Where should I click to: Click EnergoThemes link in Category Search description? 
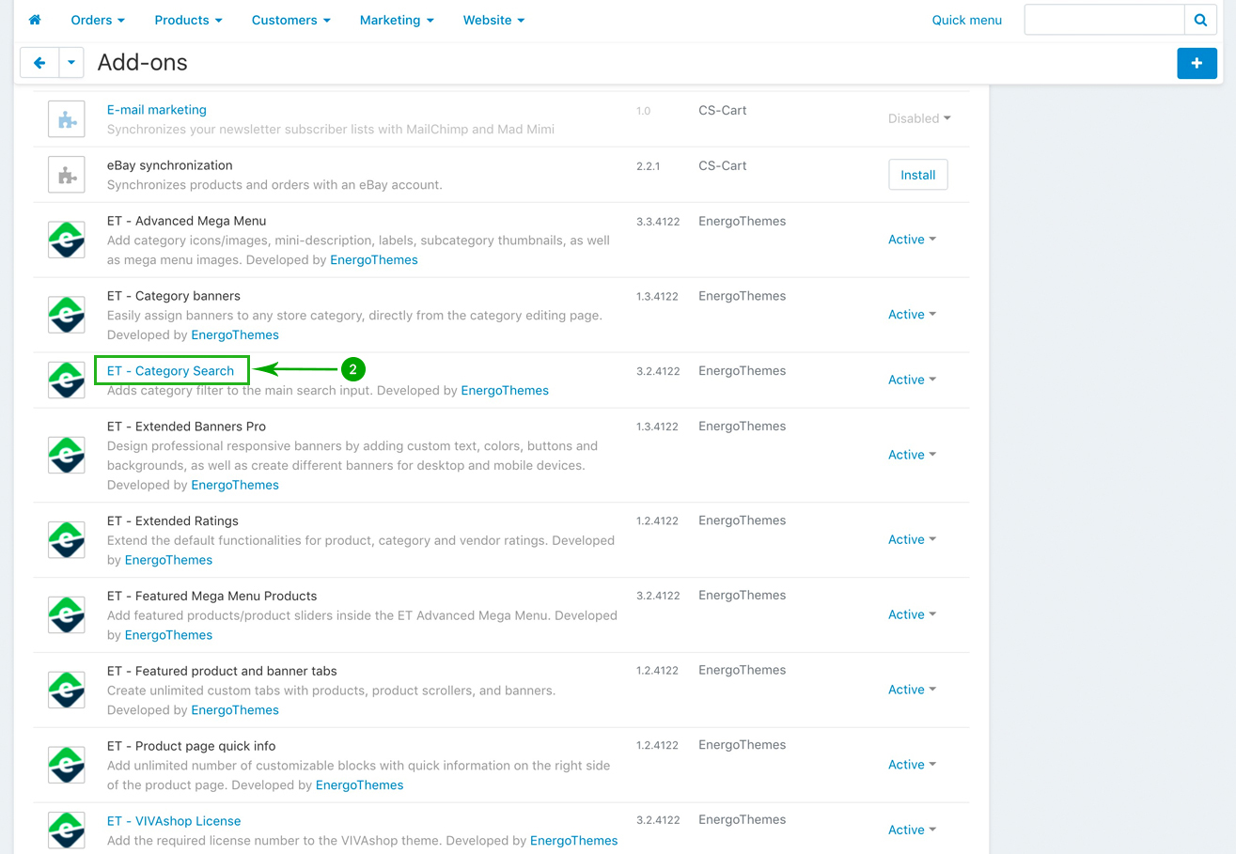pos(505,391)
